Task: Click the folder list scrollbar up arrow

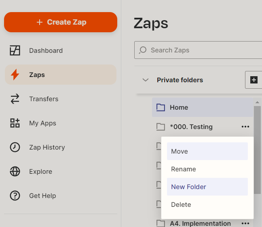Action: tap(257, 102)
